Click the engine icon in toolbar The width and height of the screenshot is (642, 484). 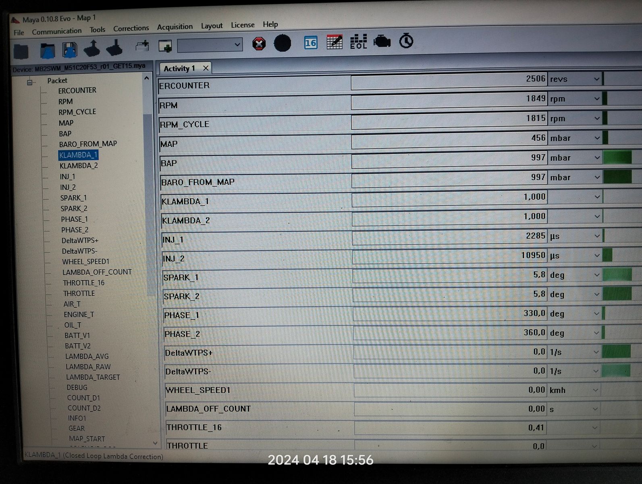[x=382, y=41]
